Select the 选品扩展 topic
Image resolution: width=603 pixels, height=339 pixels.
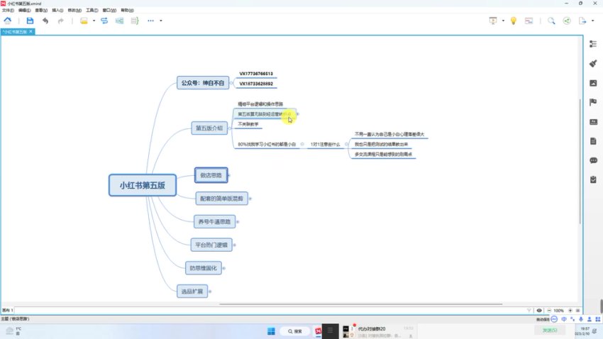pos(192,291)
